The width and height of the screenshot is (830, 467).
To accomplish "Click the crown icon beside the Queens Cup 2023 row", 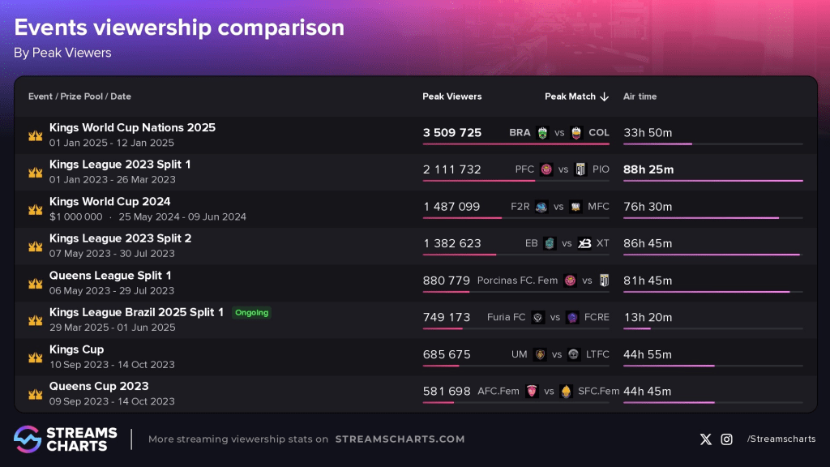I will (x=36, y=394).
